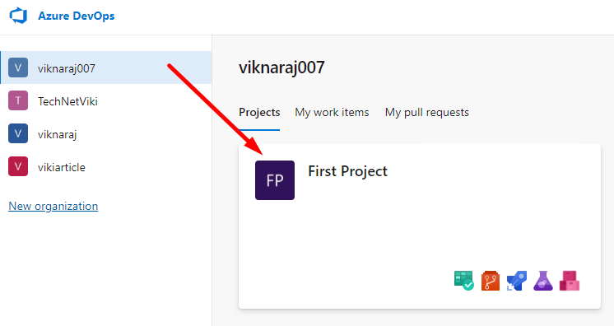Click the dark blue viknaraj avatar
This screenshot has height=326, width=614.
click(18, 133)
